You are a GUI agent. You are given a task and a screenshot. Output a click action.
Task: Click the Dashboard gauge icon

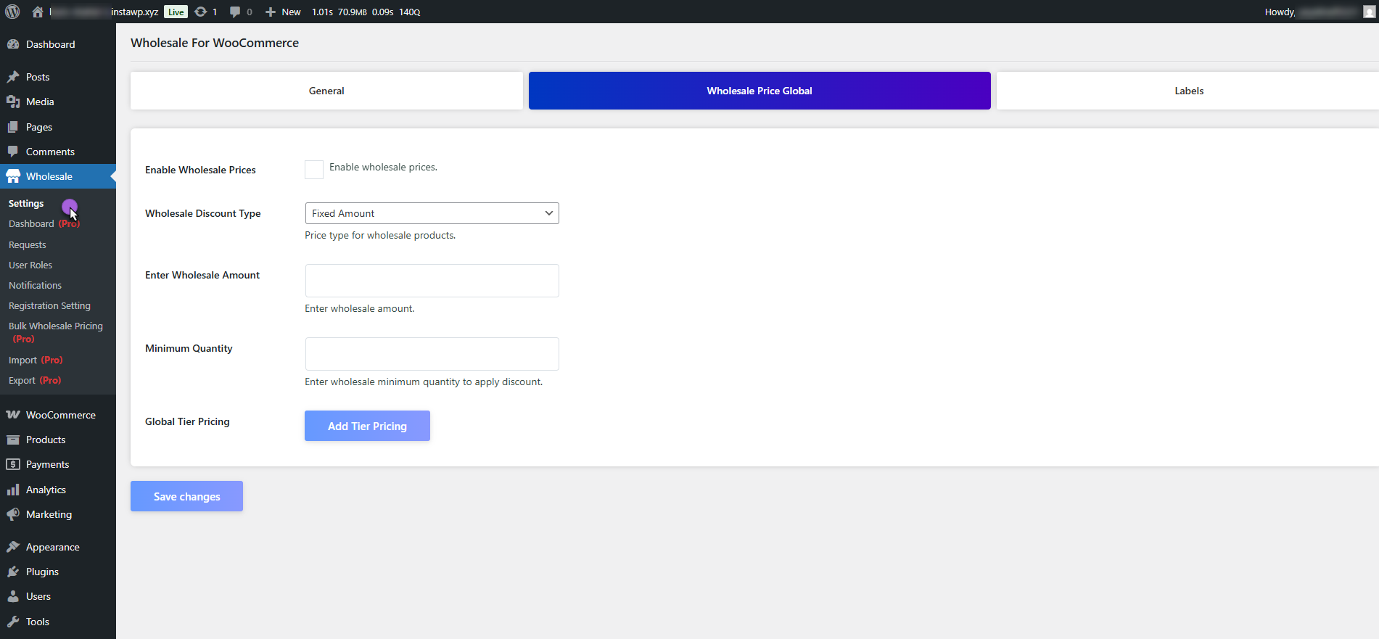tap(13, 44)
